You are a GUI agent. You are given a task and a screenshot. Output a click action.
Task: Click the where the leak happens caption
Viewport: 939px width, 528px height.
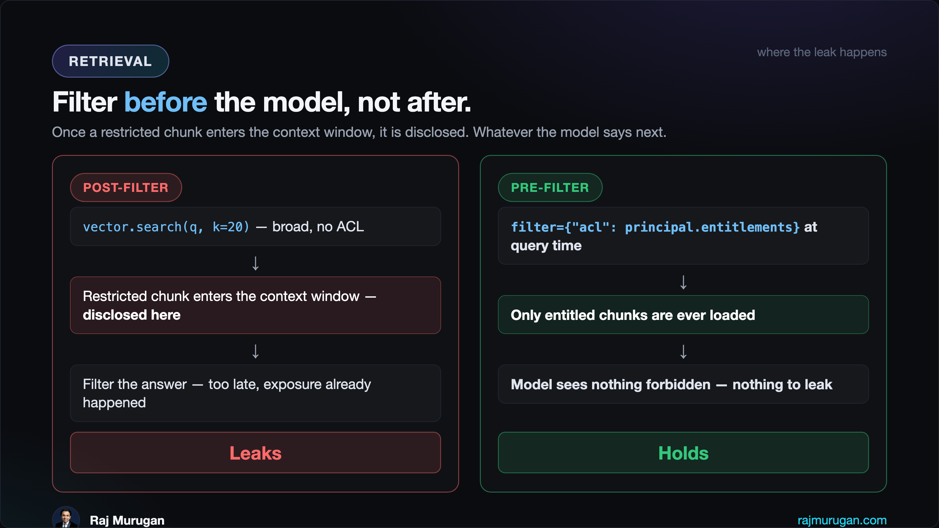[822, 52]
